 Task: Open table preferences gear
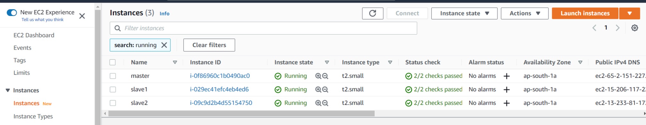coord(634,28)
